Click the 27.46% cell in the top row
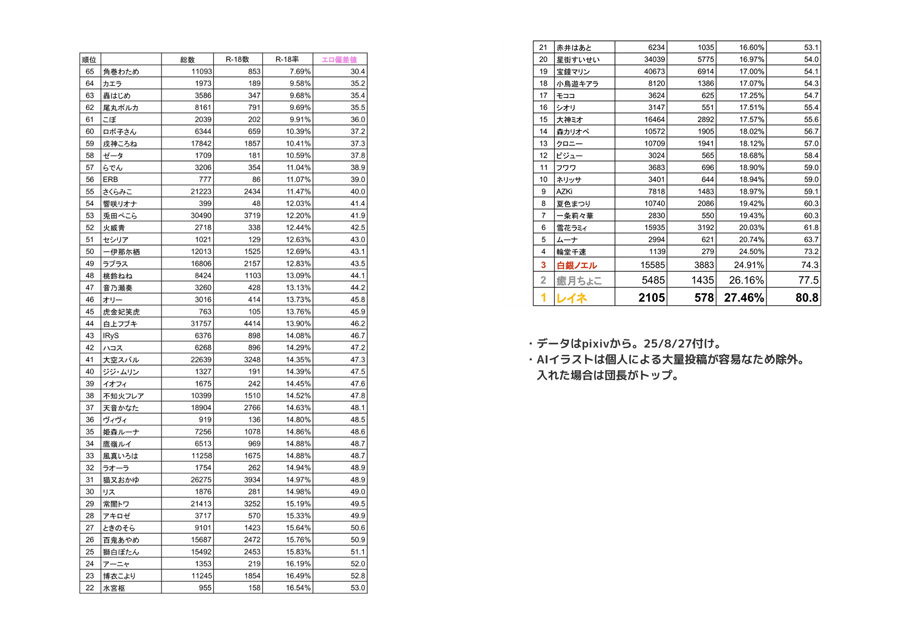This screenshot has width=907, height=642. (744, 298)
